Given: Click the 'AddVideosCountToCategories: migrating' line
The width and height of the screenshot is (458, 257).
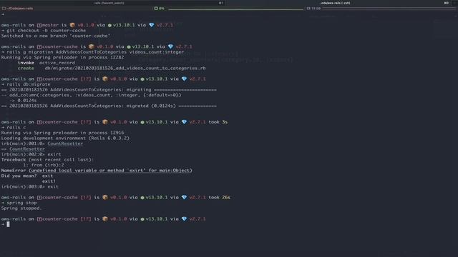Looking at the screenshot, I should coord(109,90).
